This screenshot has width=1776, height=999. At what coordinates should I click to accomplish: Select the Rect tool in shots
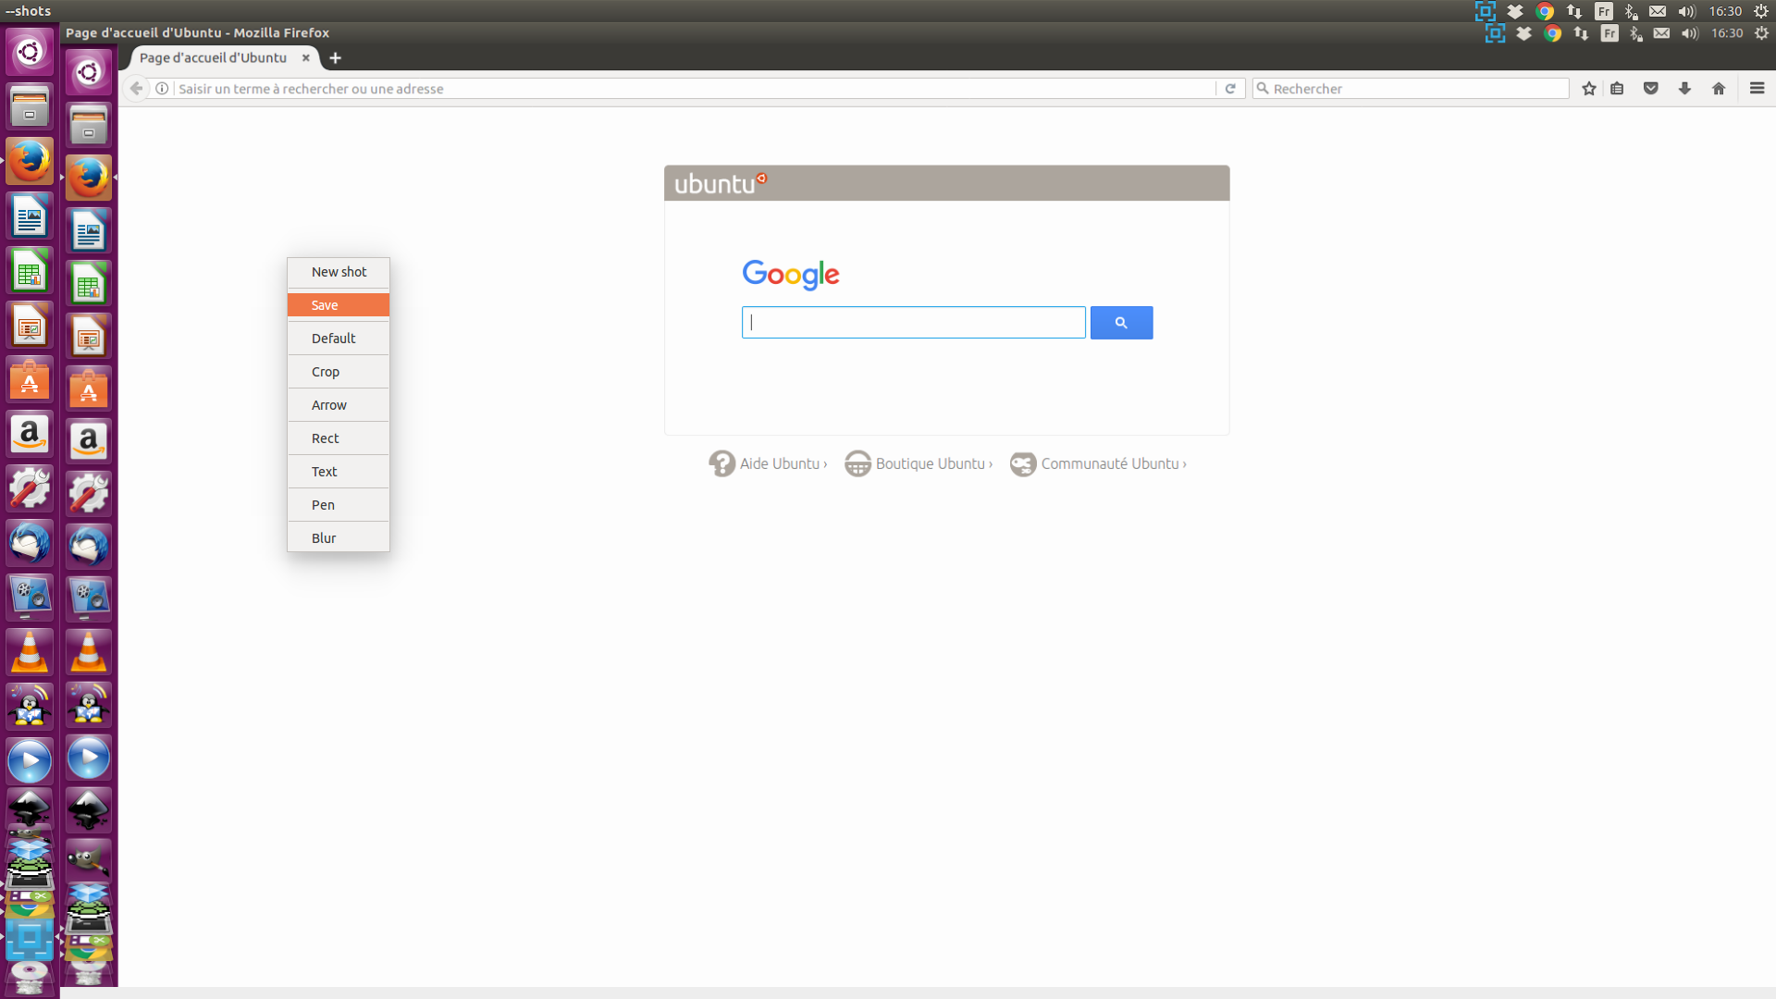338,437
